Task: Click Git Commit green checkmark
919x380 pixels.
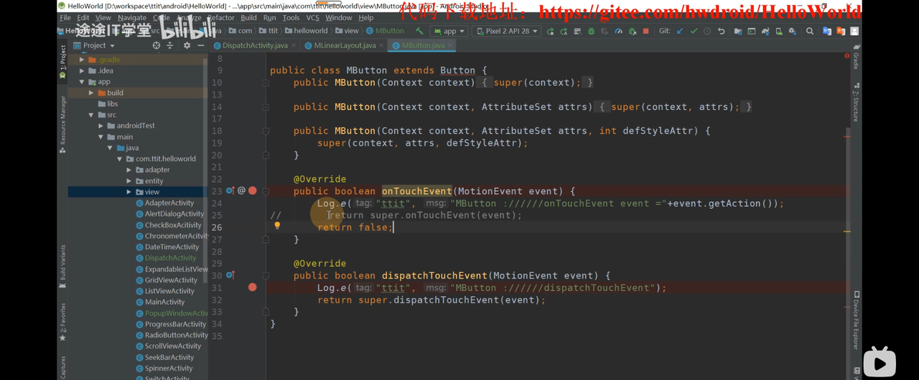Action: 694,32
